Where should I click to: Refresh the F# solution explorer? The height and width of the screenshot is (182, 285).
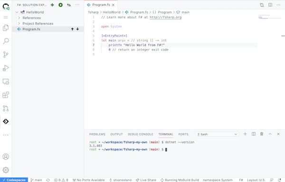click(x=69, y=5)
